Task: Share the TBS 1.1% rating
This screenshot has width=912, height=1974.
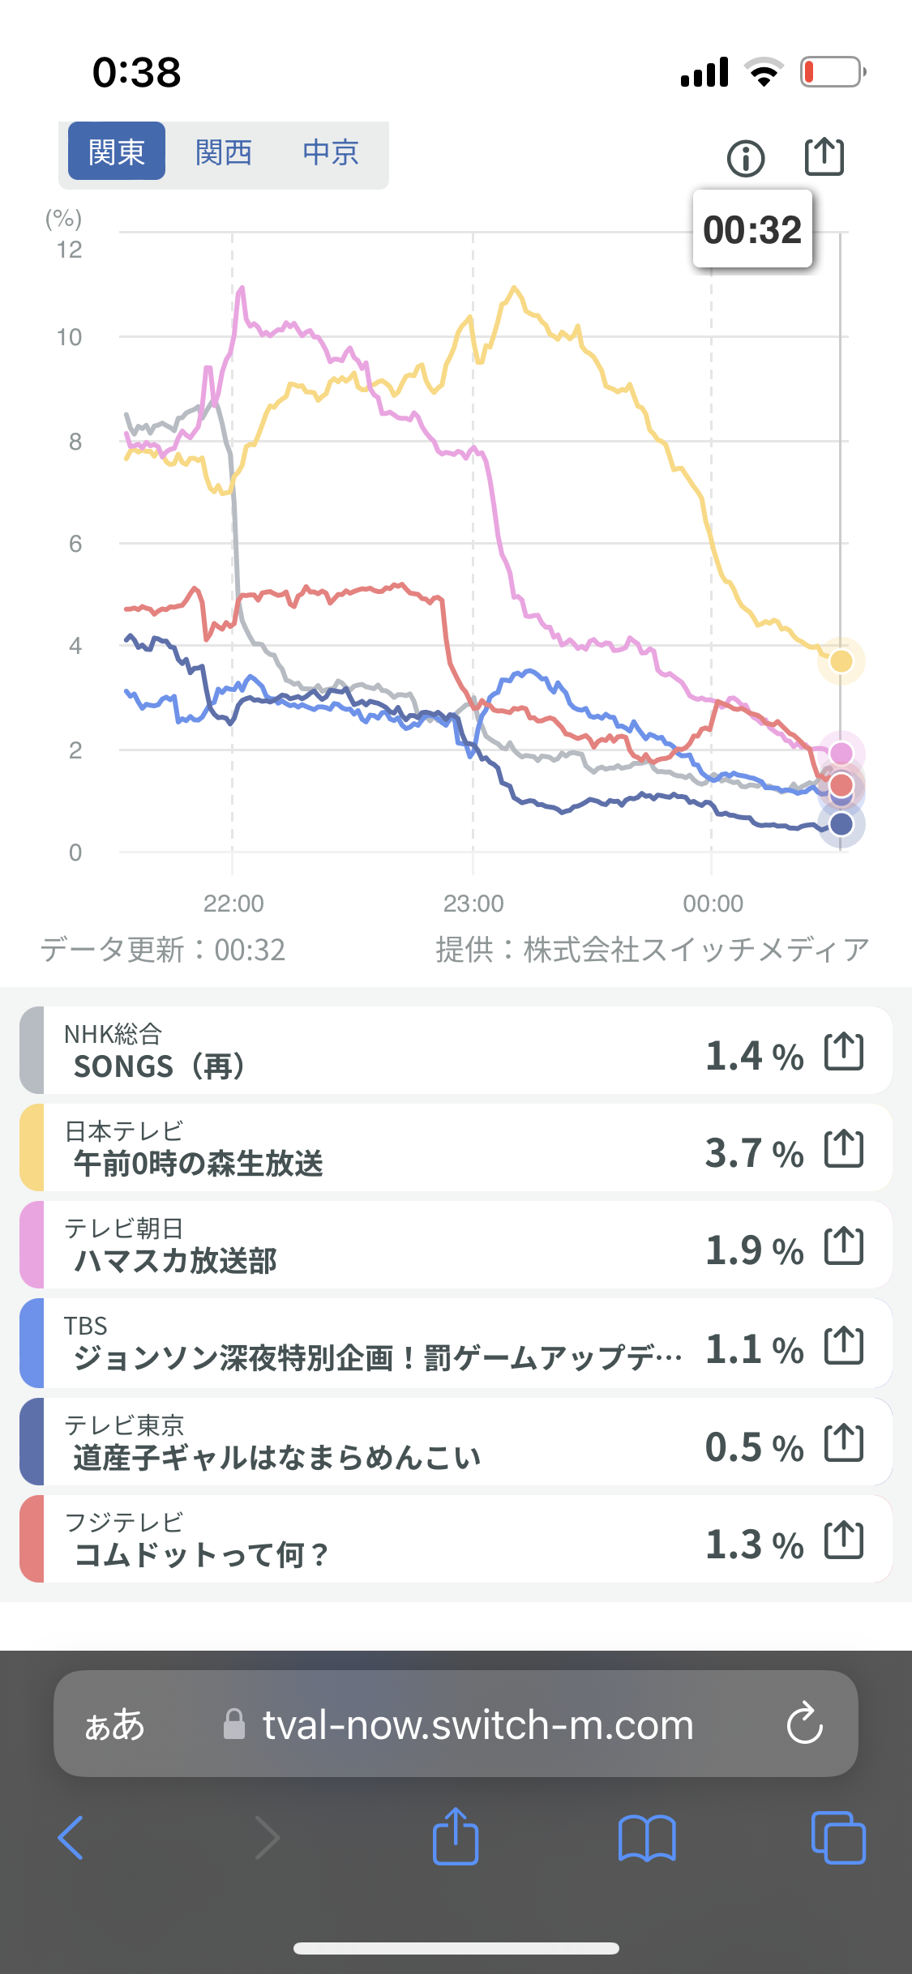Action: click(x=843, y=1346)
